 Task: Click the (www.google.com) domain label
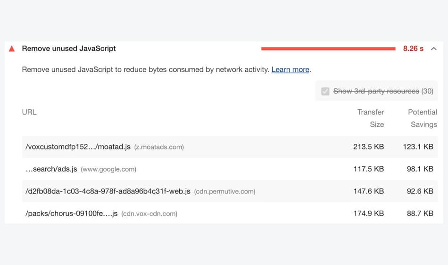pos(108,169)
